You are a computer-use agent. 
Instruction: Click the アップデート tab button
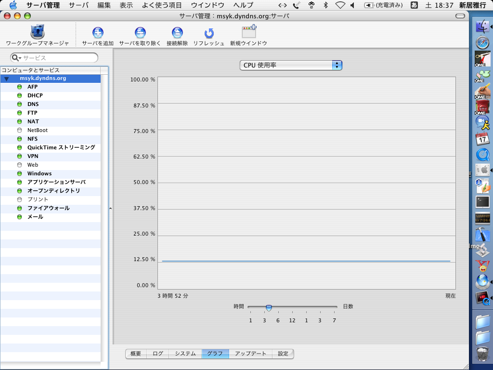coord(250,354)
